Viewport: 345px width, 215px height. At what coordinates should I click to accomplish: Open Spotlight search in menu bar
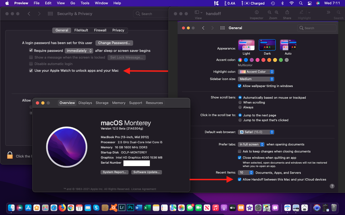(x=301, y=3)
